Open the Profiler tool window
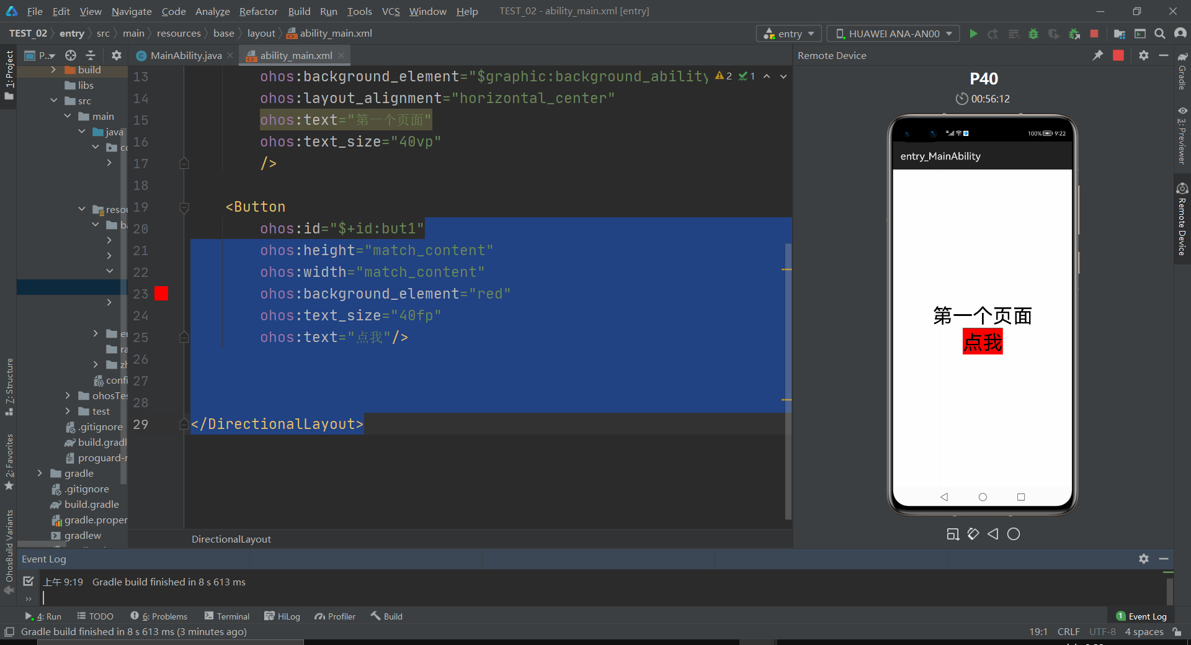This screenshot has height=645, width=1191. [335, 616]
